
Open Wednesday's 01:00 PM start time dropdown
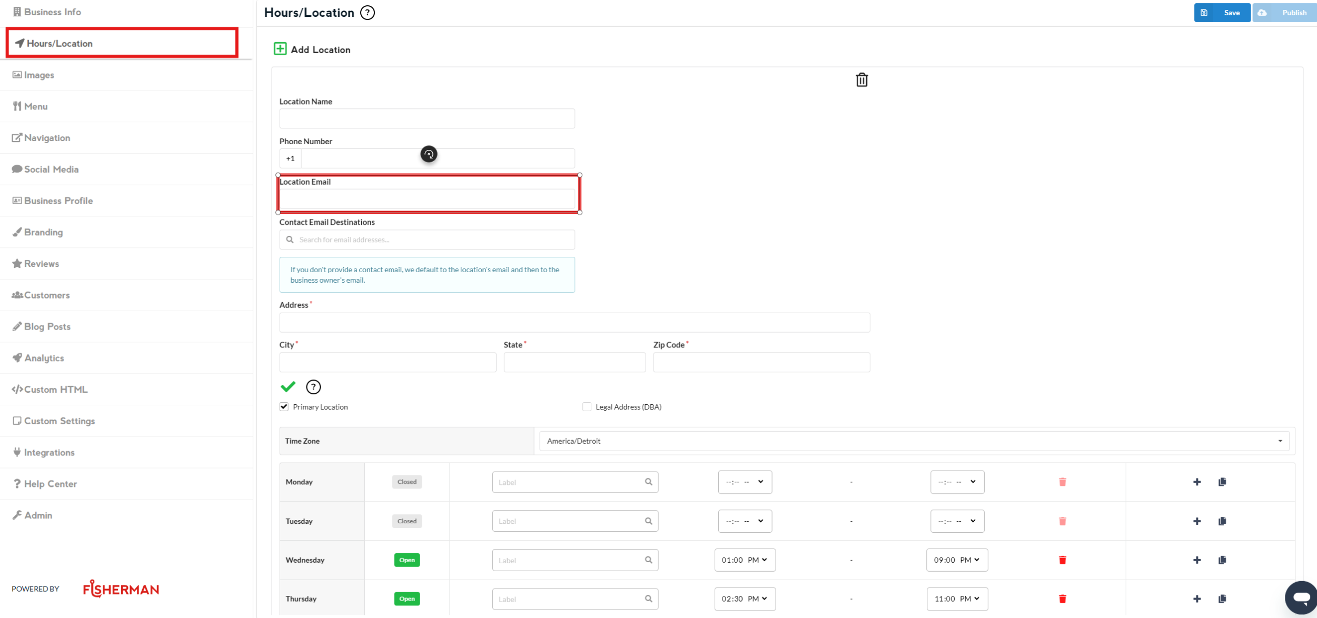745,560
